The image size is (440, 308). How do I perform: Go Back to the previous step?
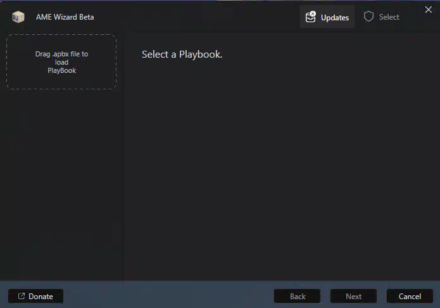pyautogui.click(x=297, y=296)
